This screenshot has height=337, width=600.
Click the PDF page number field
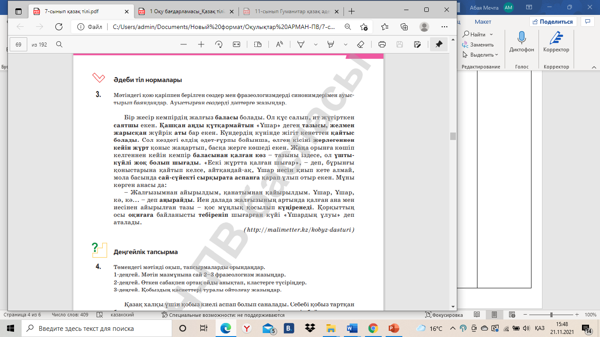point(18,44)
